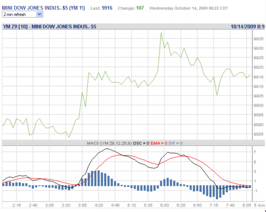Click the 9925 price axis label
Image resolution: width=266 pixels, height=212 pixels.
[x=259, y=58]
